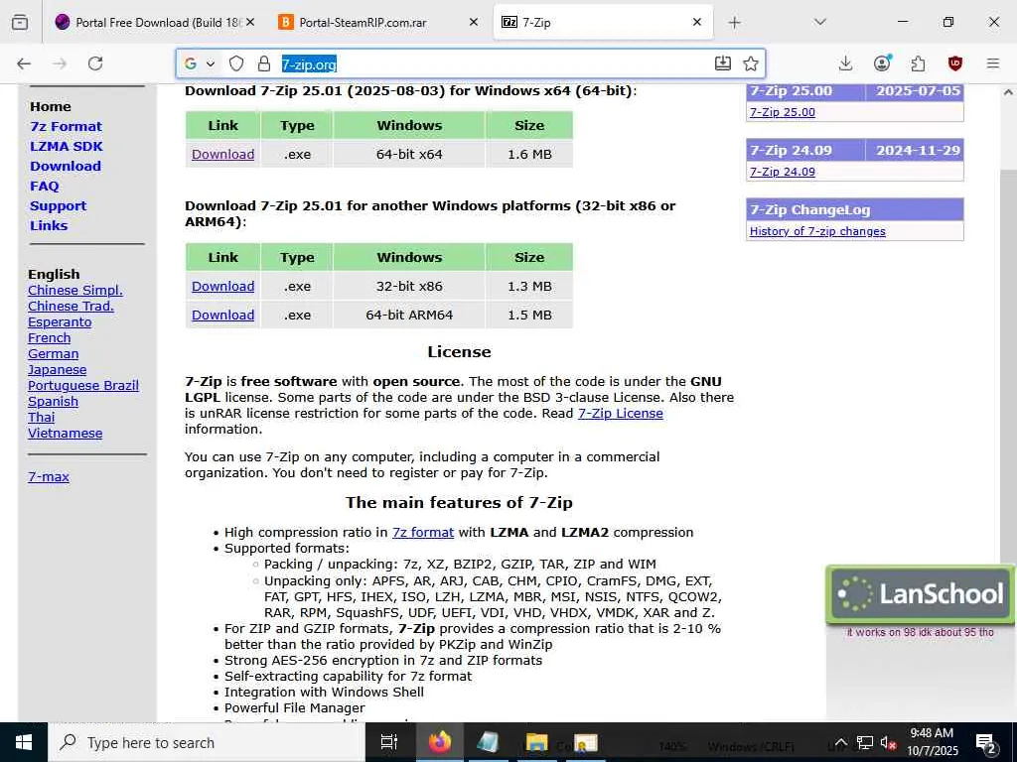Switch language to German
The height and width of the screenshot is (762, 1017).
point(54,354)
